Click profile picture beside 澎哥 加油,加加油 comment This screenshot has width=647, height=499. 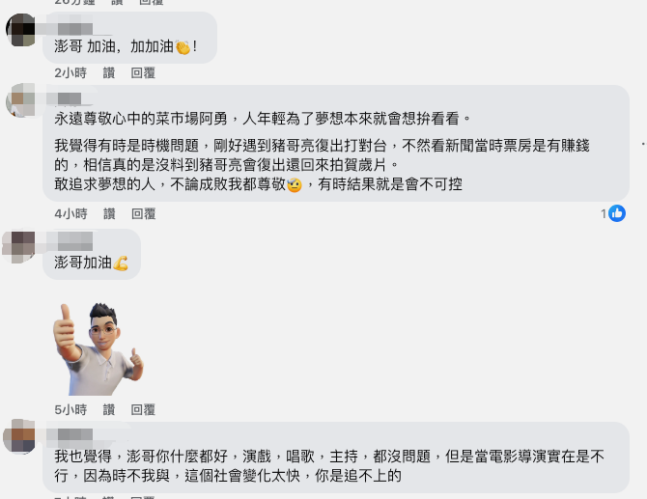click(x=20, y=30)
